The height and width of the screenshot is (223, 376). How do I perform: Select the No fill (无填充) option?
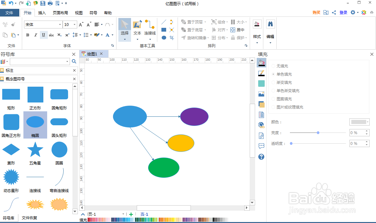pos(280,66)
